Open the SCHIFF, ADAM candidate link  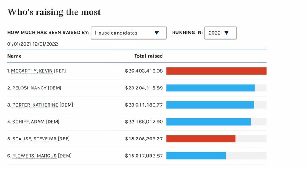(x=28, y=122)
